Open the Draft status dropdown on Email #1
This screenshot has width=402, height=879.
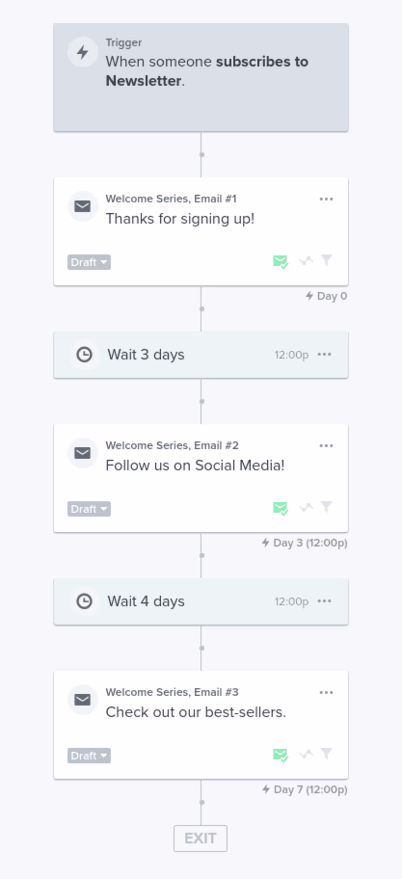tap(89, 262)
